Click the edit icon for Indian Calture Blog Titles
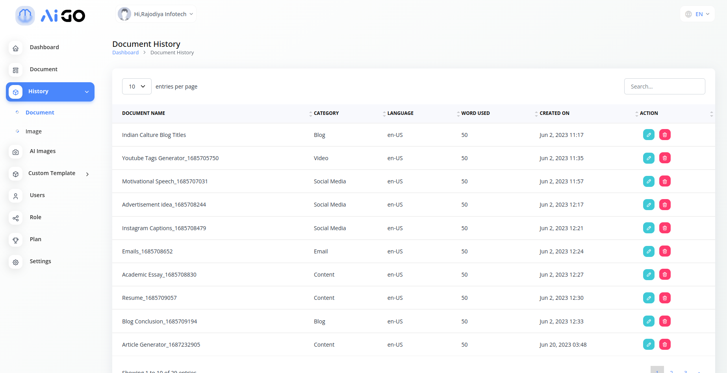The width and height of the screenshot is (727, 373). (x=648, y=135)
